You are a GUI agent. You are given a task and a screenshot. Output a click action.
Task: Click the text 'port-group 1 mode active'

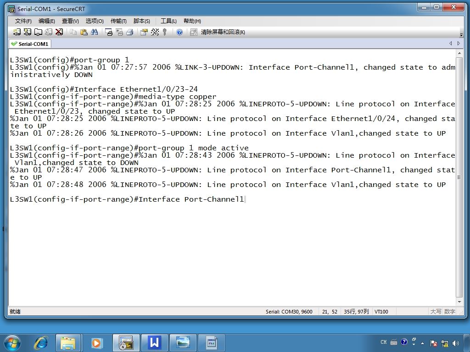coord(193,148)
